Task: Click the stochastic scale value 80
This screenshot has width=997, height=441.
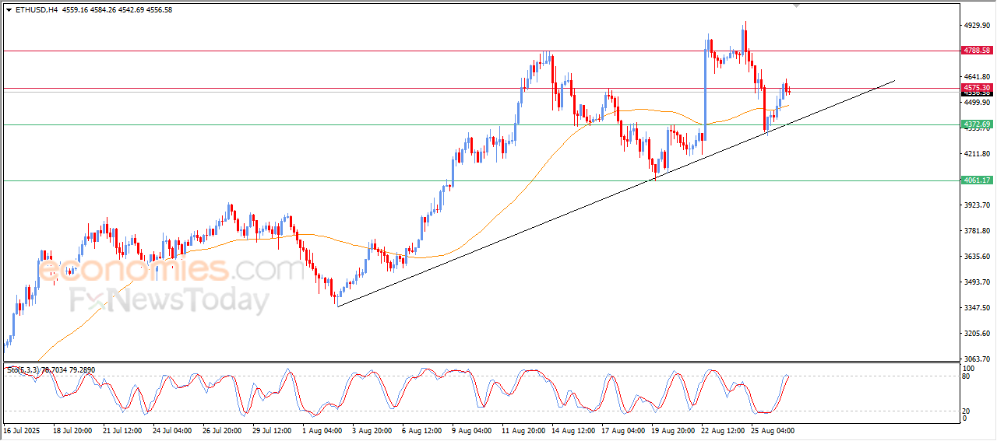Action: [x=967, y=376]
